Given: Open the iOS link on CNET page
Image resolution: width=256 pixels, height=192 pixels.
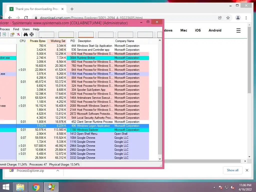Looking at the screenshot, I should (198, 30).
